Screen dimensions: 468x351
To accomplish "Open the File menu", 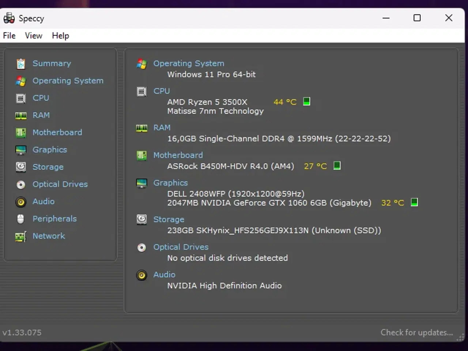I will point(9,35).
